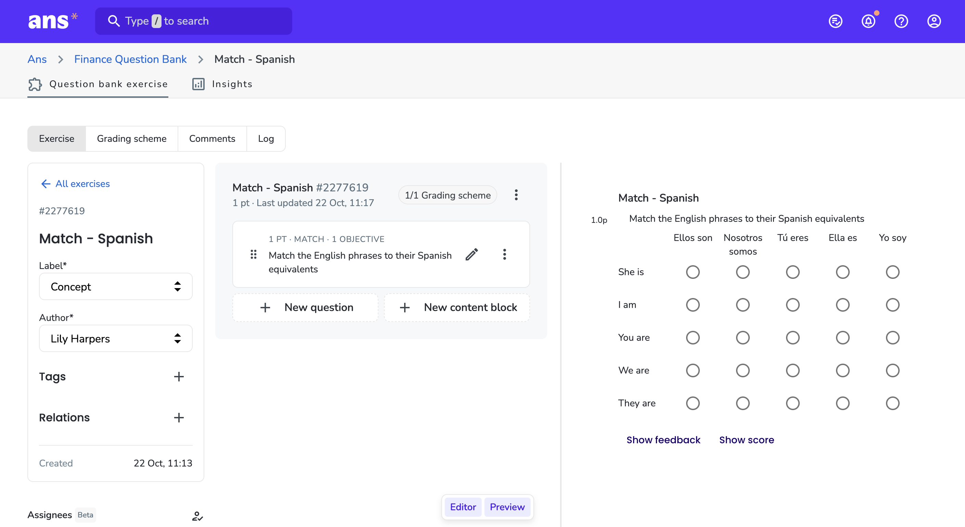Viewport: 965px width, 527px height.
Task: Grab the drag handle on Match question
Action: 253,254
